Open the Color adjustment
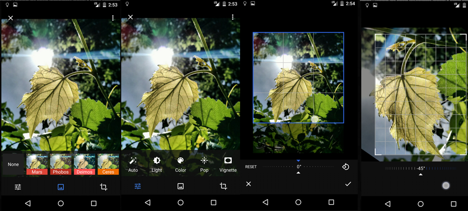Image resolution: width=468 pixels, height=211 pixels. click(x=180, y=165)
